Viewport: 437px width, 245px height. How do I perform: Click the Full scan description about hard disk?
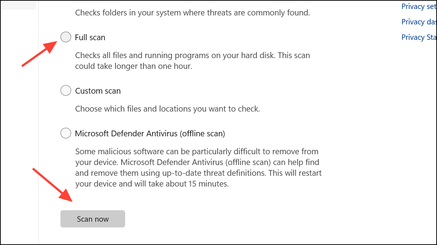[x=192, y=56]
